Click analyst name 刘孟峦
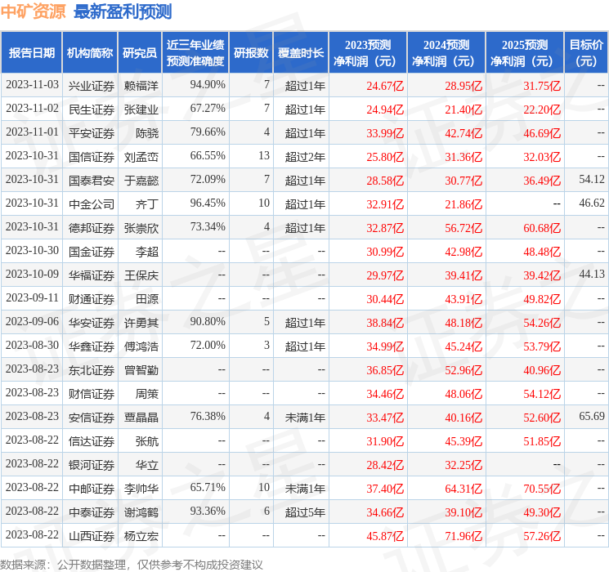 (141, 157)
